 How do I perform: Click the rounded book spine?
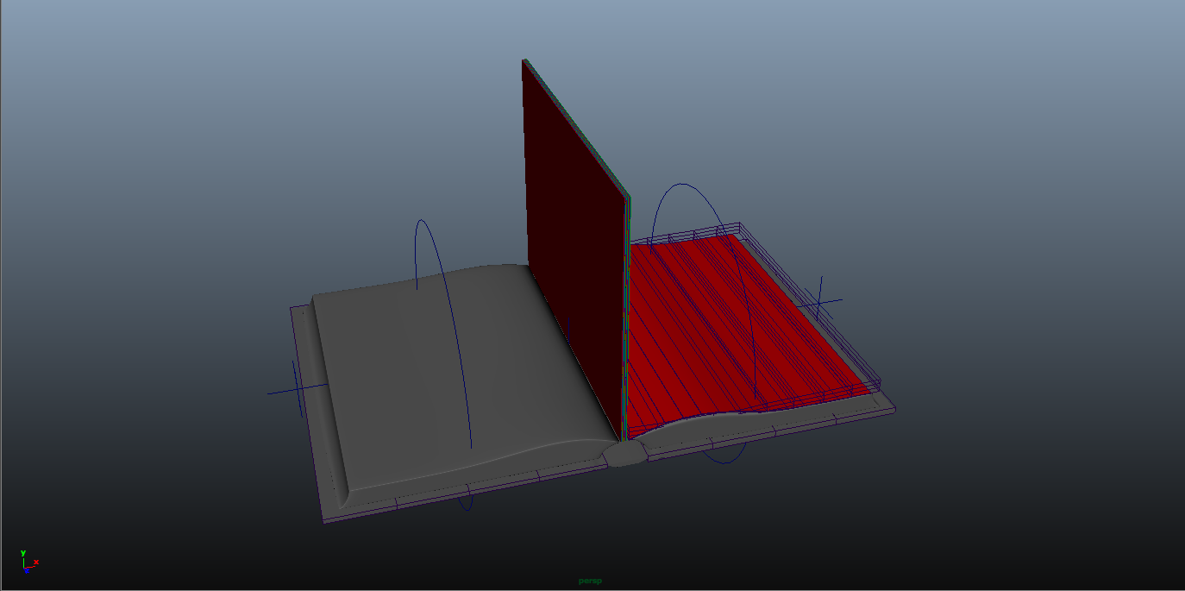pos(624,454)
